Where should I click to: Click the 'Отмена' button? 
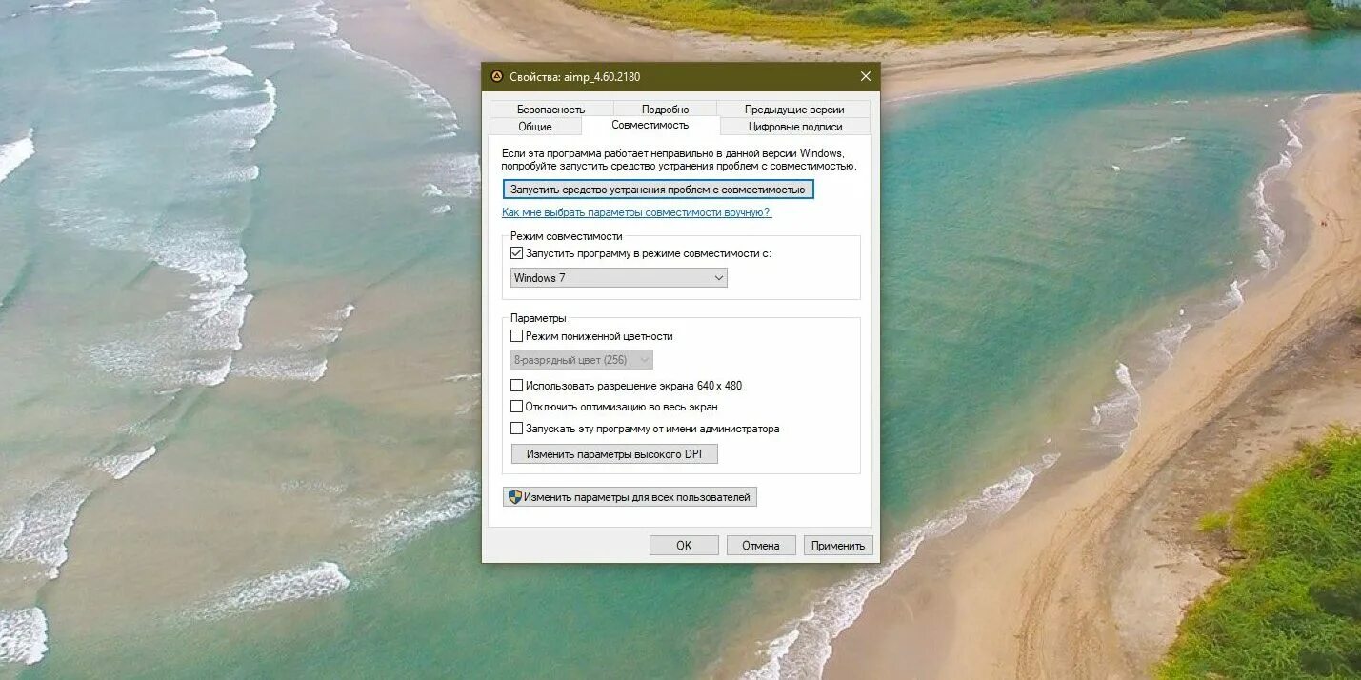point(761,545)
